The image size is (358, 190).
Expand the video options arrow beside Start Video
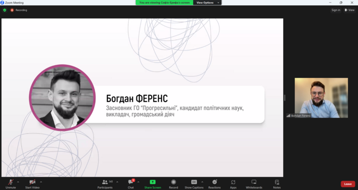pos(41,182)
